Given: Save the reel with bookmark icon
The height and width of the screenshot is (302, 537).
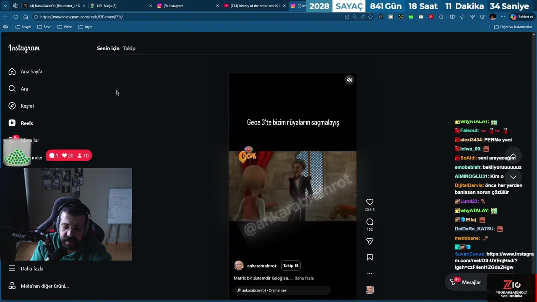Looking at the screenshot, I should (370, 258).
